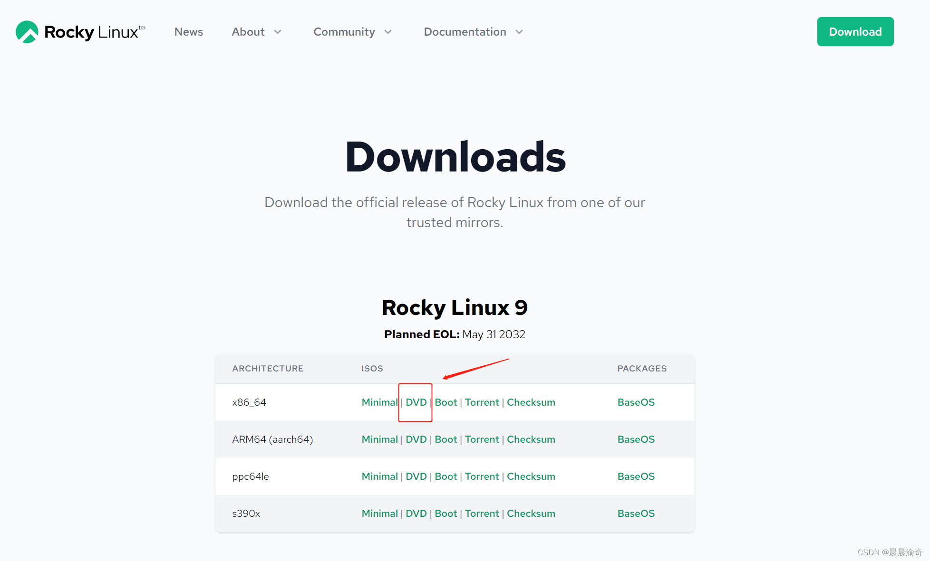Open the x86_64 Checksum link
This screenshot has height=561, width=930.
(x=531, y=402)
